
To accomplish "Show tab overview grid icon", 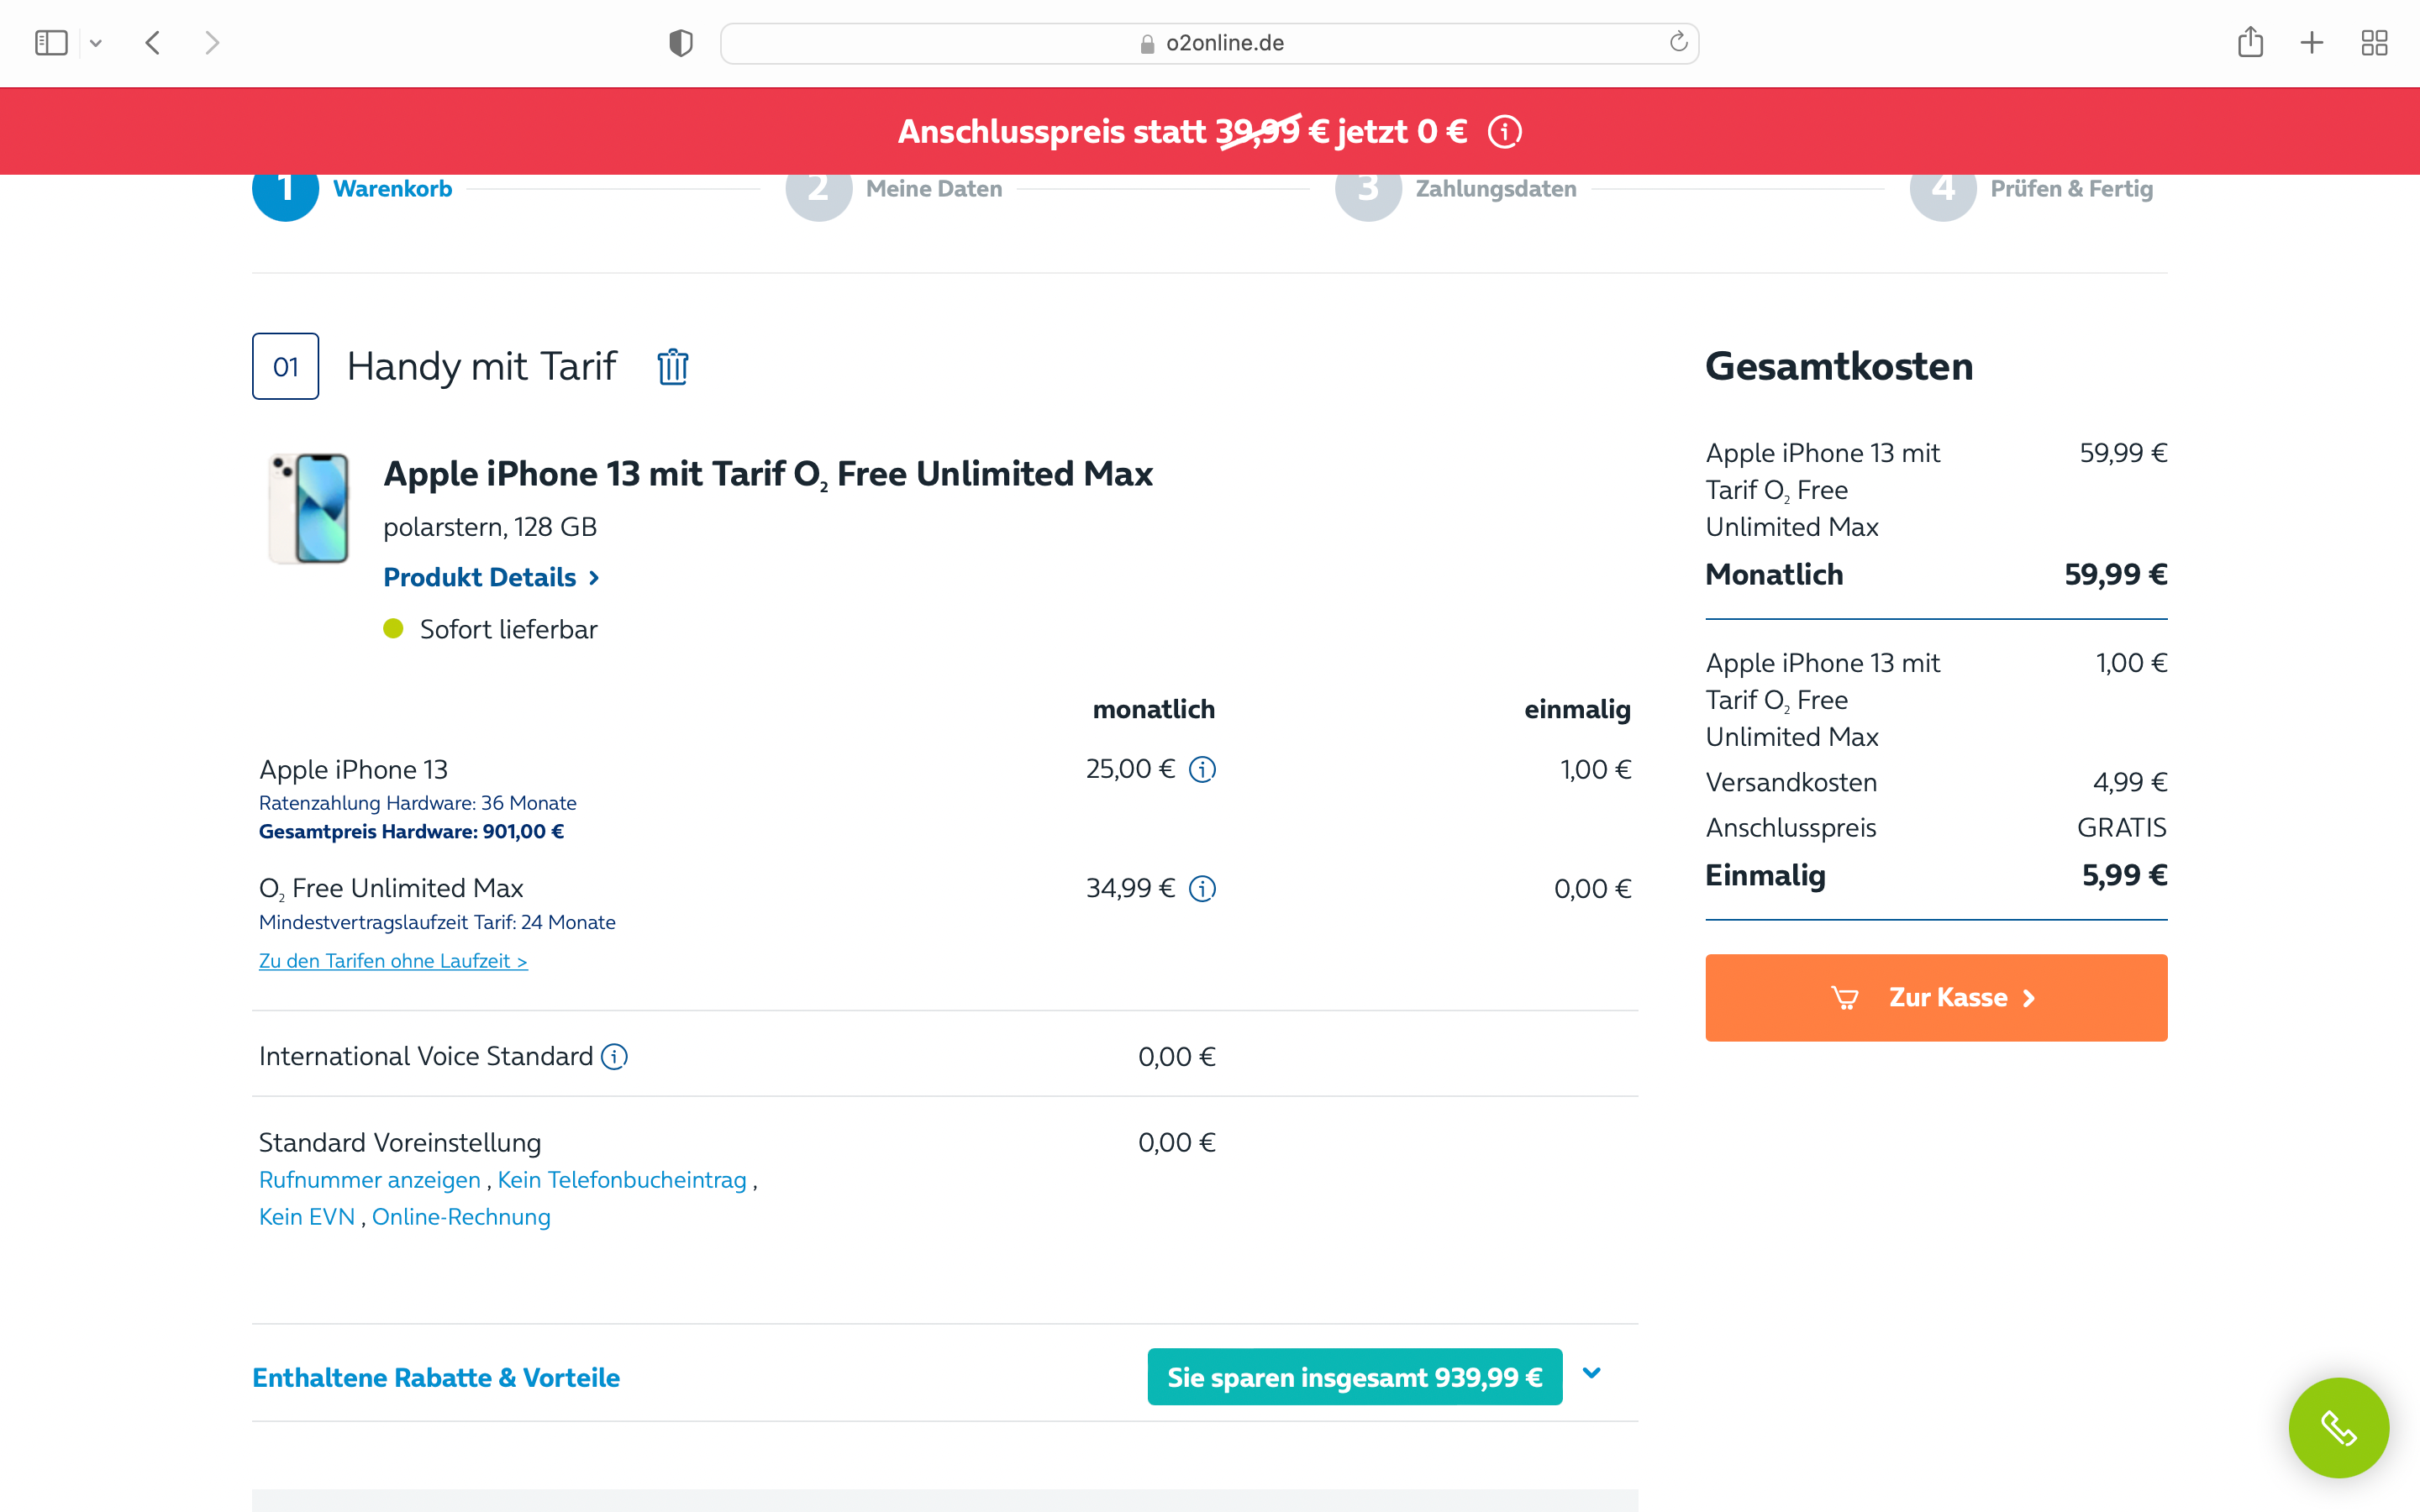I will pos(2374,43).
